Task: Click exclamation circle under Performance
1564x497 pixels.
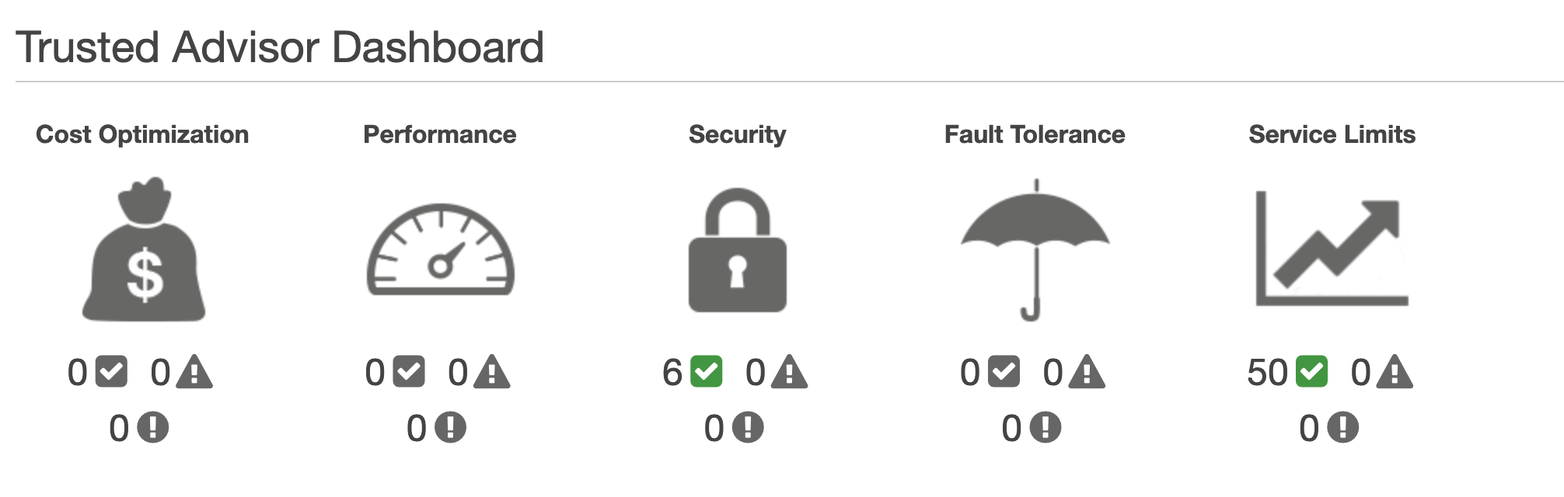Action: pyautogui.click(x=450, y=427)
